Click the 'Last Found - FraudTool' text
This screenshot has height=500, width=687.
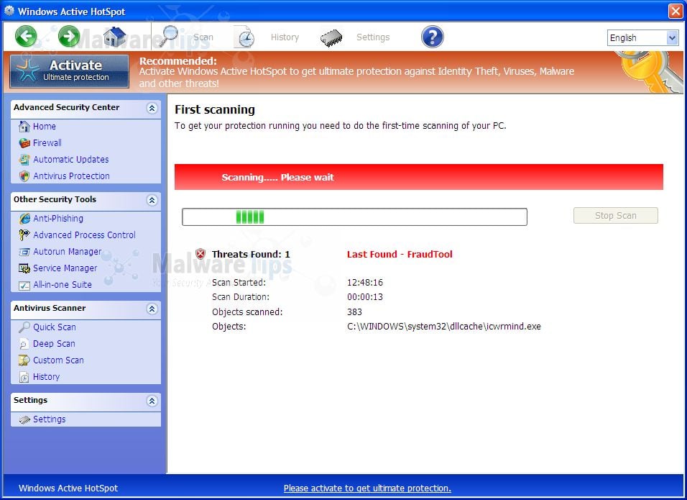pyautogui.click(x=400, y=255)
